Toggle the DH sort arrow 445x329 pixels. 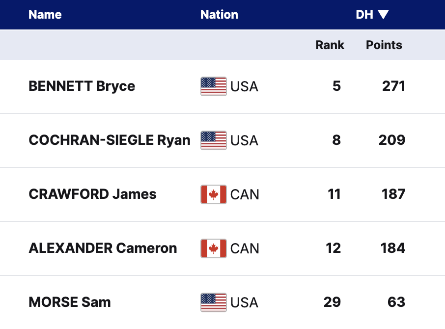384,15
